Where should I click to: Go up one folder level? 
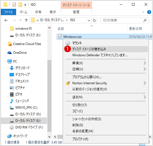click(26, 20)
